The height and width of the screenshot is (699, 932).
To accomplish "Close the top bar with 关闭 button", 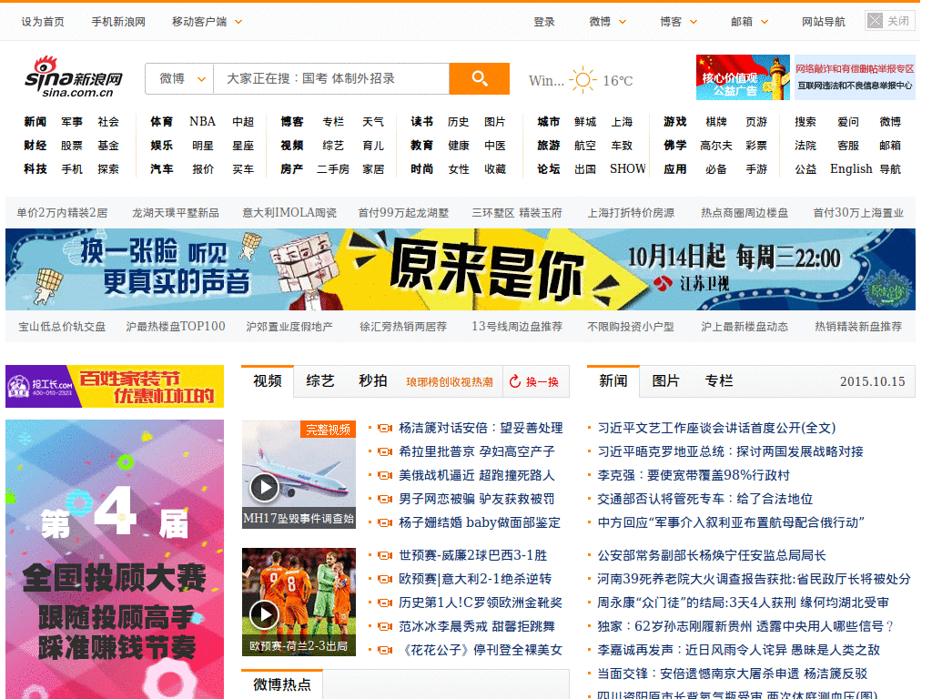I will [890, 21].
